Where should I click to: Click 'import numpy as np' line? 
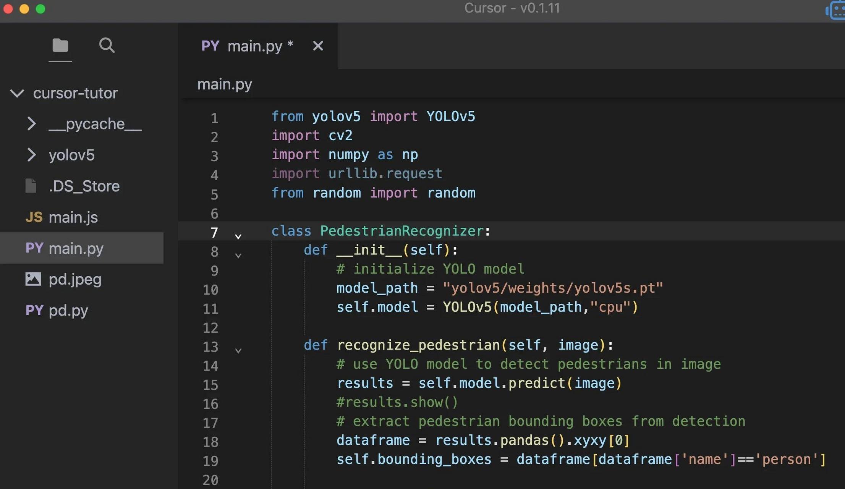345,155
